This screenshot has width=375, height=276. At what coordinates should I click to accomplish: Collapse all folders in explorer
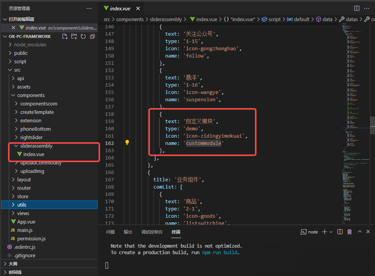coord(92,36)
